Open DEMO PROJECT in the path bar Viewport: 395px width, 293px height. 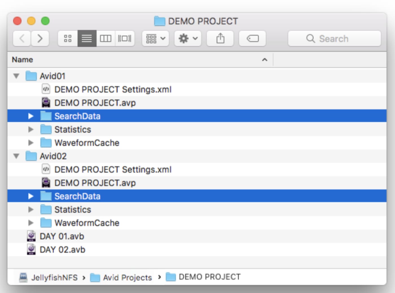(203, 277)
